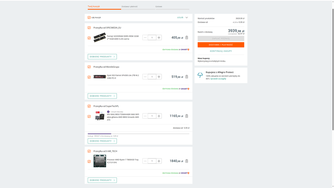Decrease Ryzen processor quantity with the minus button
This screenshot has width=334, height=188.
(x=145, y=161)
